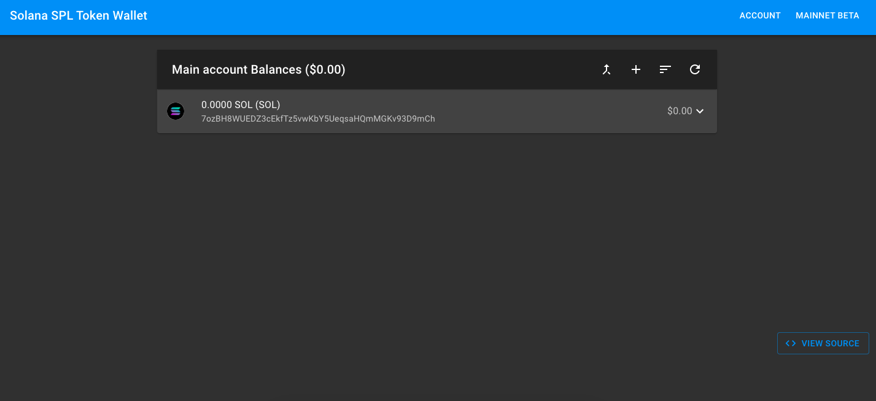Expand the SOL balance row chevron

pyautogui.click(x=700, y=111)
